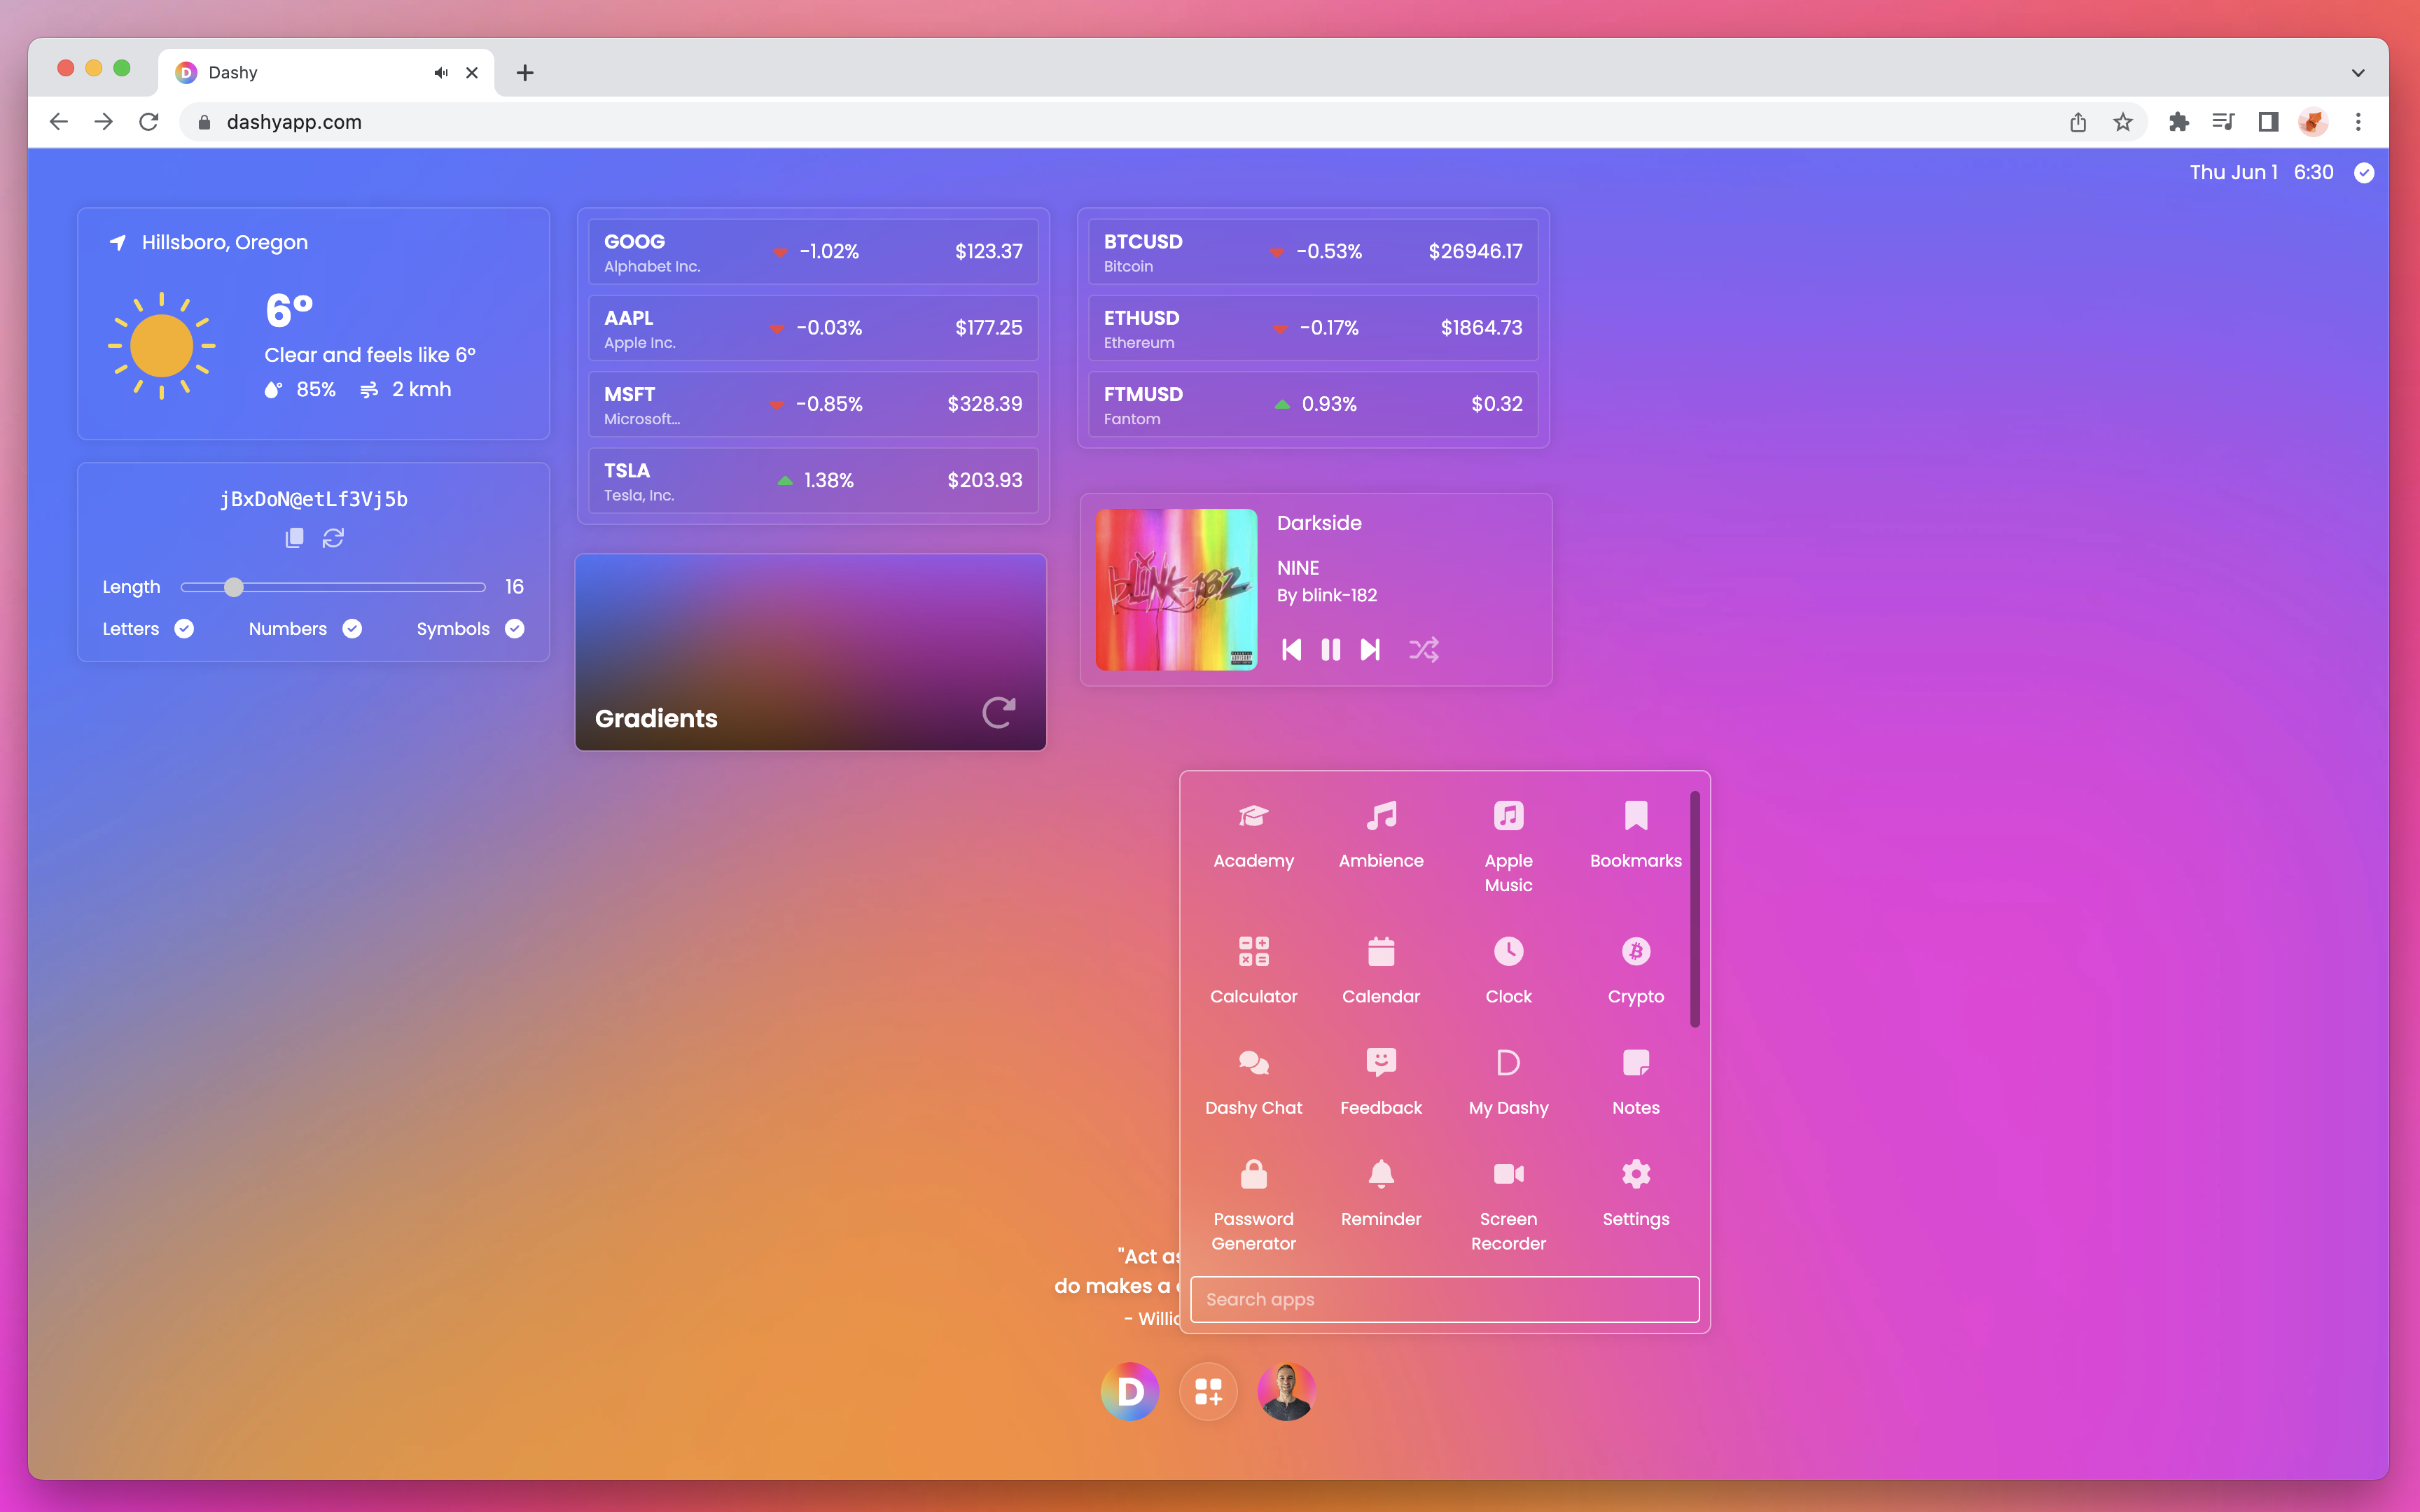Bookmark this page with star
The height and width of the screenshot is (1512, 2420).
click(x=2123, y=122)
